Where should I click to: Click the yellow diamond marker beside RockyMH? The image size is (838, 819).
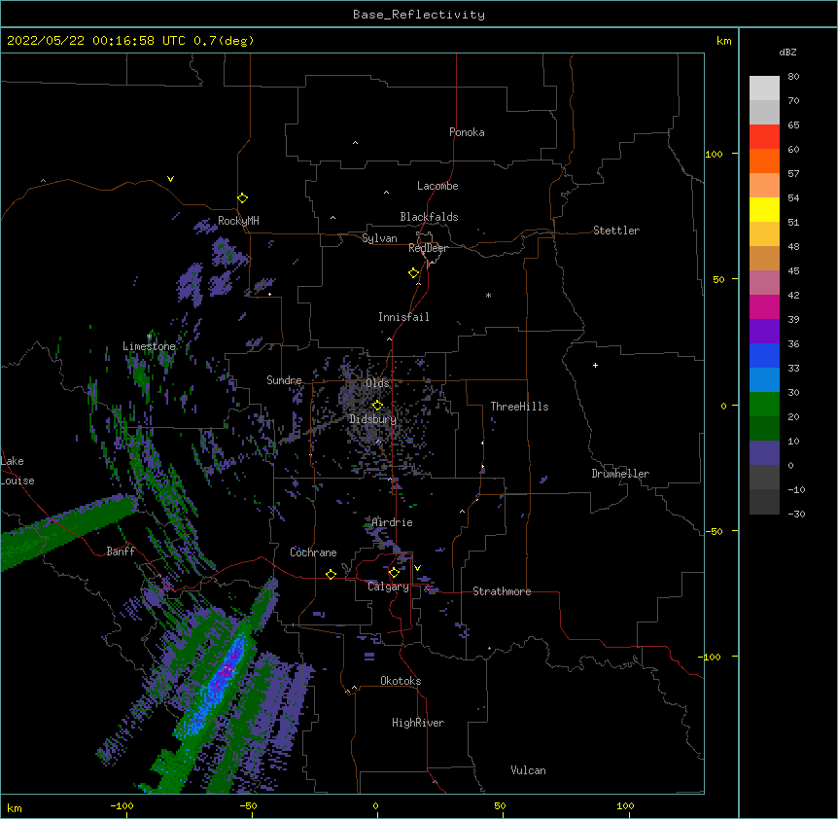tap(243, 198)
